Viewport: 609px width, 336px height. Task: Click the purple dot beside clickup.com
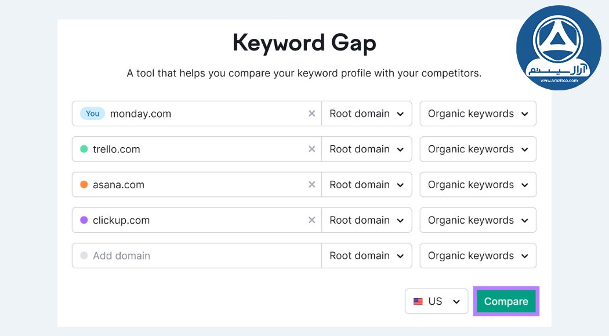coord(84,220)
